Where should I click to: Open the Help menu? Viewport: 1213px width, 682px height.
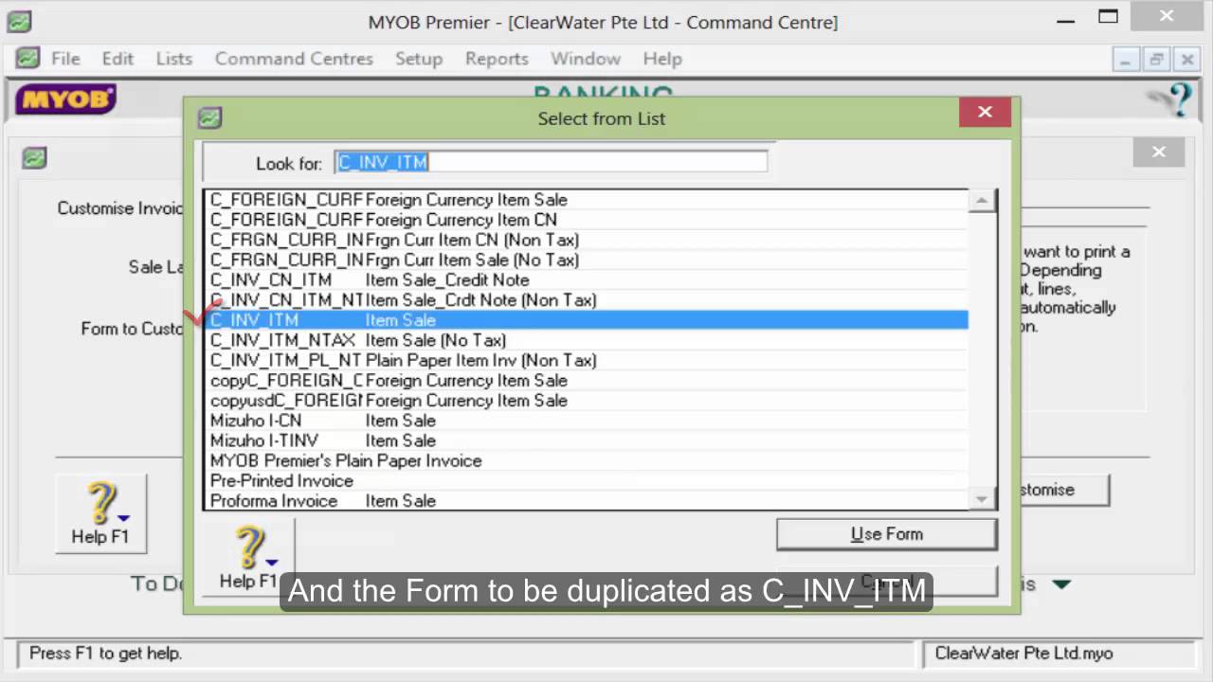coord(662,59)
